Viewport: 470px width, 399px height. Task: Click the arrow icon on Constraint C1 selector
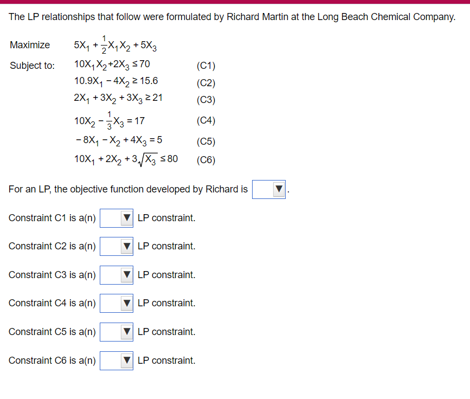[x=126, y=218]
